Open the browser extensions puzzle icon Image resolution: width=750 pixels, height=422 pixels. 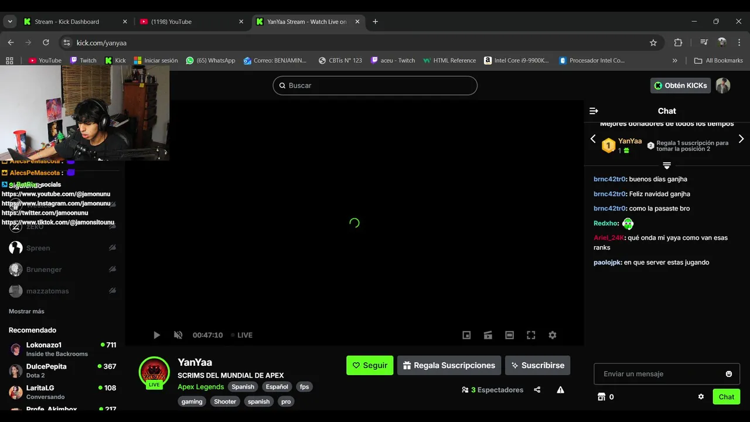click(x=678, y=43)
